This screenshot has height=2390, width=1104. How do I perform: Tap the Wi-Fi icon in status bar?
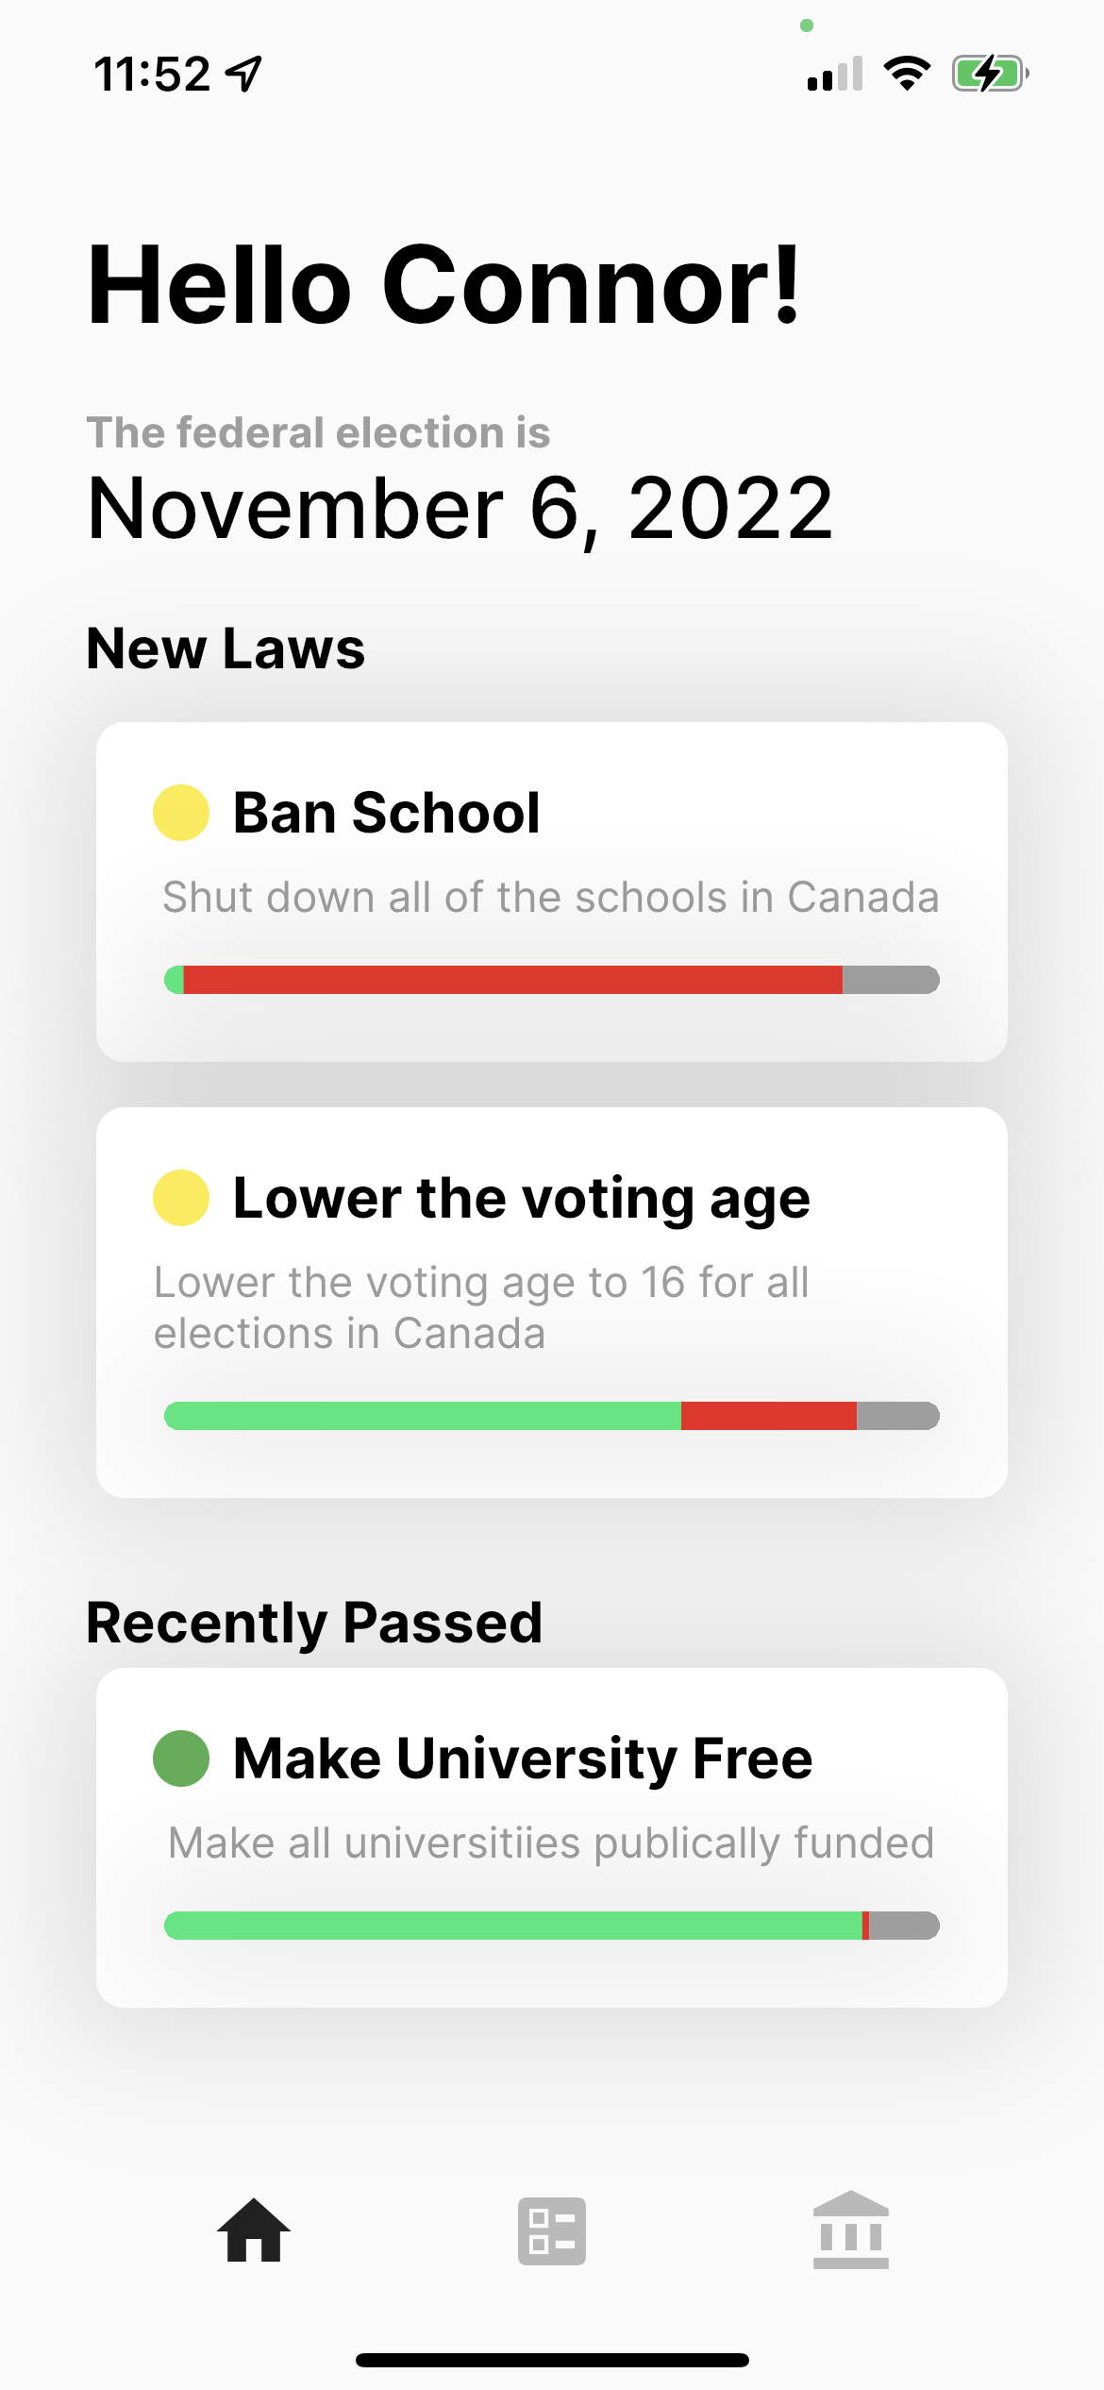(x=907, y=73)
